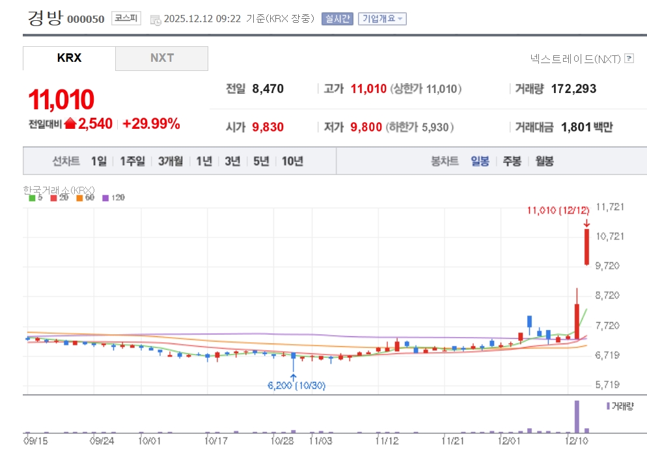Screen dimensions: 647x460
Task: Show the 1일 line chart
Action: (99, 161)
